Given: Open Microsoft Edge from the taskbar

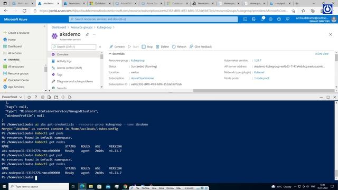Looking at the screenshot, I should [x=82, y=186].
